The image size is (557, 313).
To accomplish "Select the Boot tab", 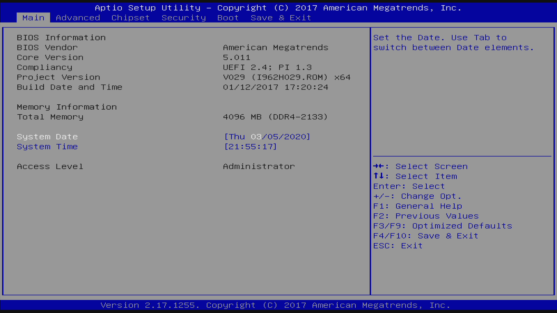I will click(228, 18).
